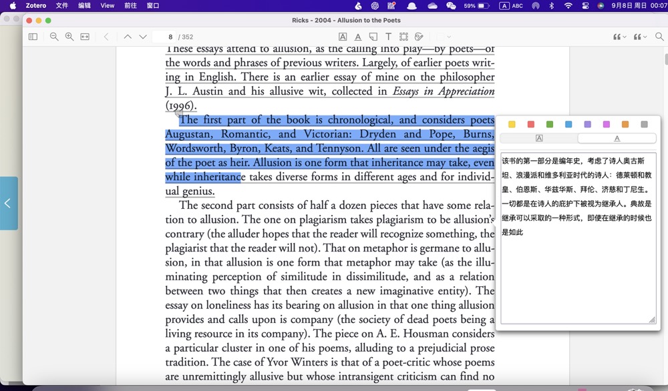Image resolution: width=668 pixels, height=391 pixels.
Task: Zoom out the PDF view
Action: [x=54, y=37]
